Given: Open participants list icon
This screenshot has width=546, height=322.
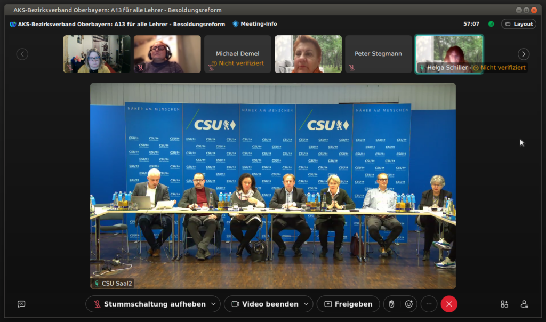Looking at the screenshot, I should click(525, 304).
